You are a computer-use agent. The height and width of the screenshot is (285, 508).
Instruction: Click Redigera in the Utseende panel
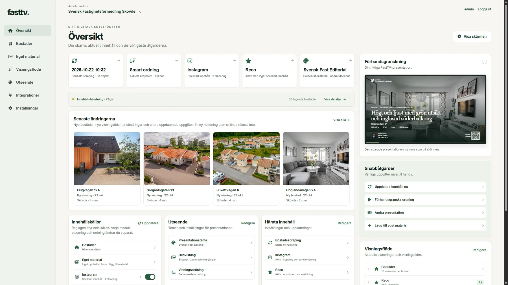248,223
